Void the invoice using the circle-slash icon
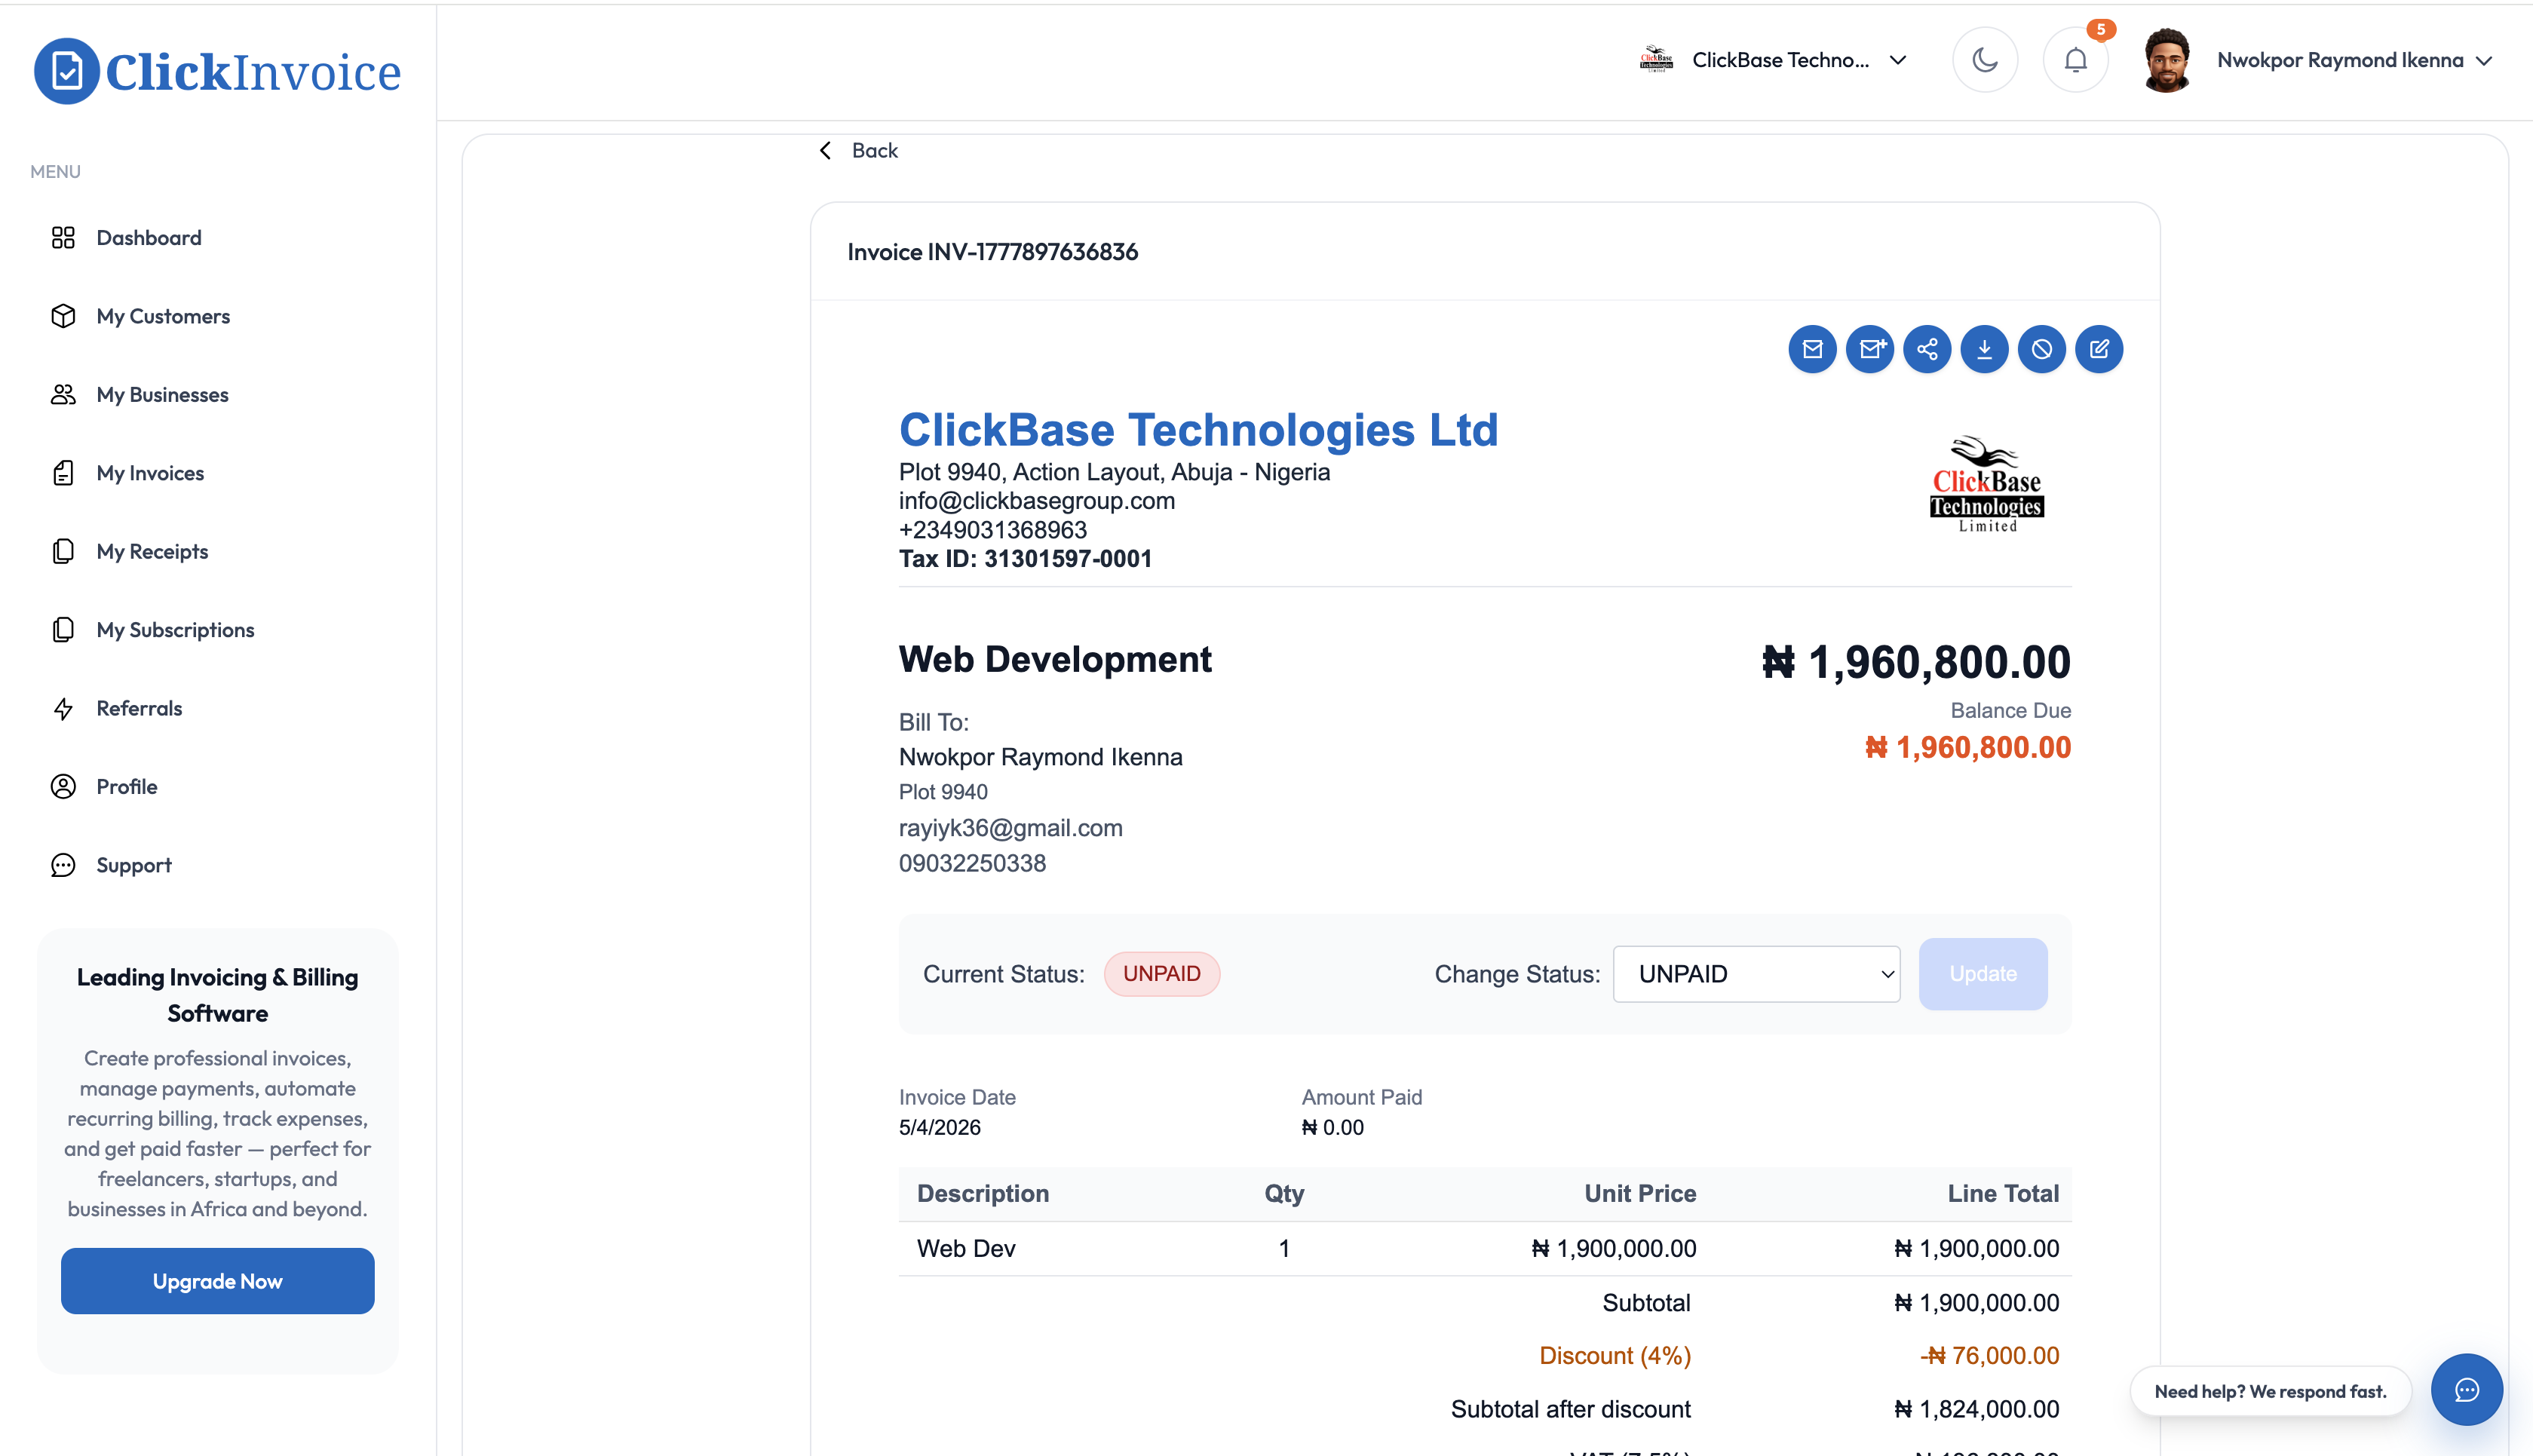This screenshot has width=2533, height=1456. pyautogui.click(x=2041, y=349)
